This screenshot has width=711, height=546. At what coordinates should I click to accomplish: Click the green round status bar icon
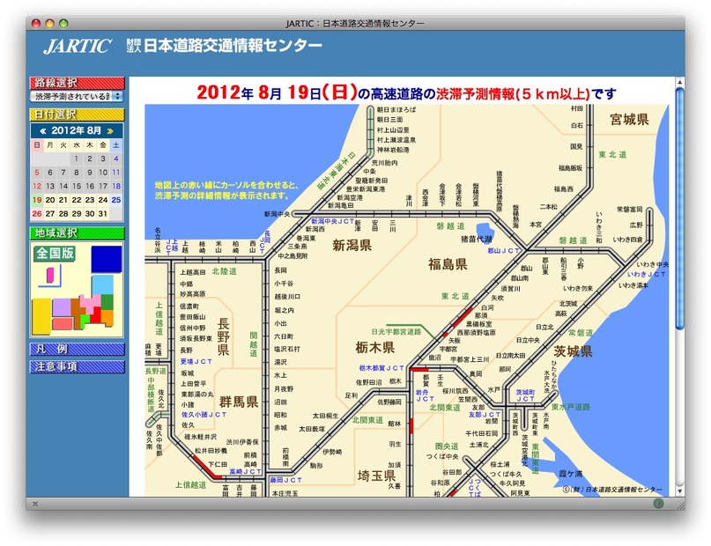[x=658, y=503]
